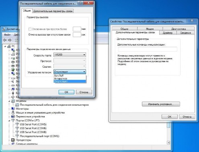The width and height of the screenshot is (199, 152).
Task: Click Отмена in Свойства window
Action: coord(187,117)
